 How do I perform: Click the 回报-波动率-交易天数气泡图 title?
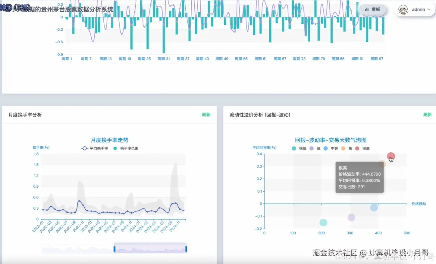click(x=331, y=140)
